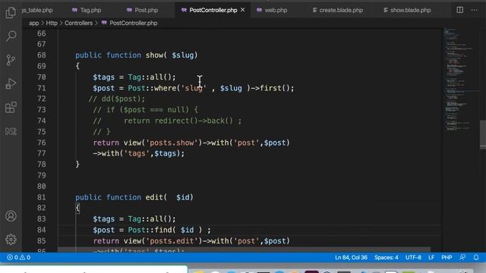
Task: Click '->first()' on line 71
Action: click(270, 88)
